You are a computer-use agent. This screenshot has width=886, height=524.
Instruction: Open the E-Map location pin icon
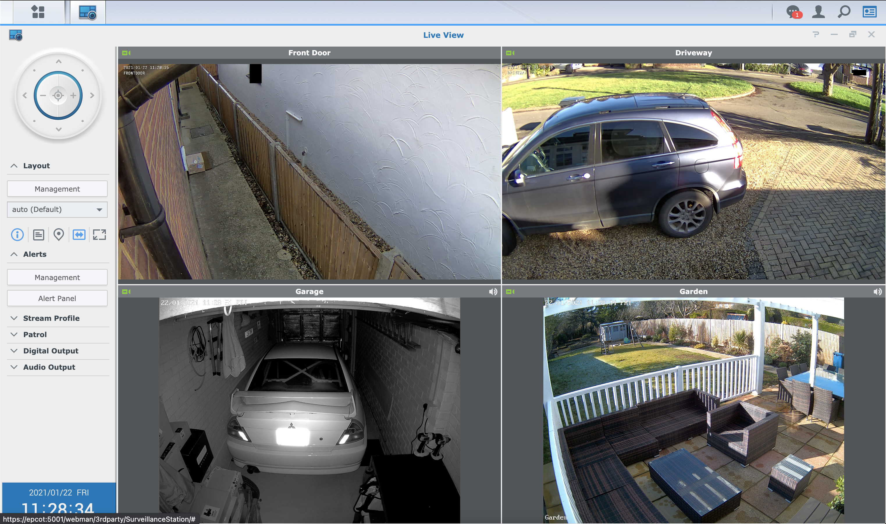(x=58, y=234)
